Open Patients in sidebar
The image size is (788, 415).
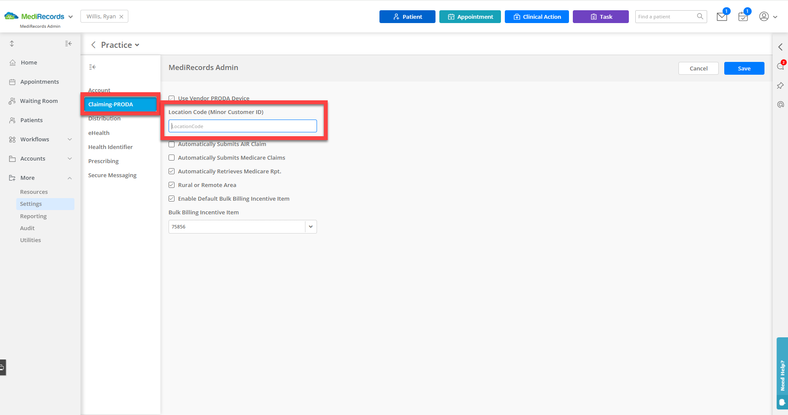pyautogui.click(x=31, y=120)
